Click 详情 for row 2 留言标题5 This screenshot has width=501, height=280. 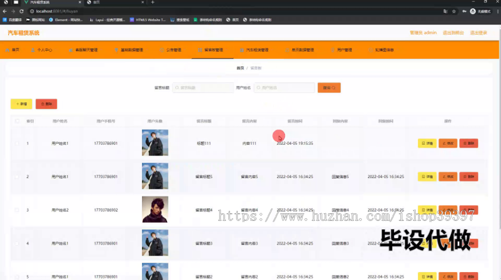pyautogui.click(x=427, y=176)
